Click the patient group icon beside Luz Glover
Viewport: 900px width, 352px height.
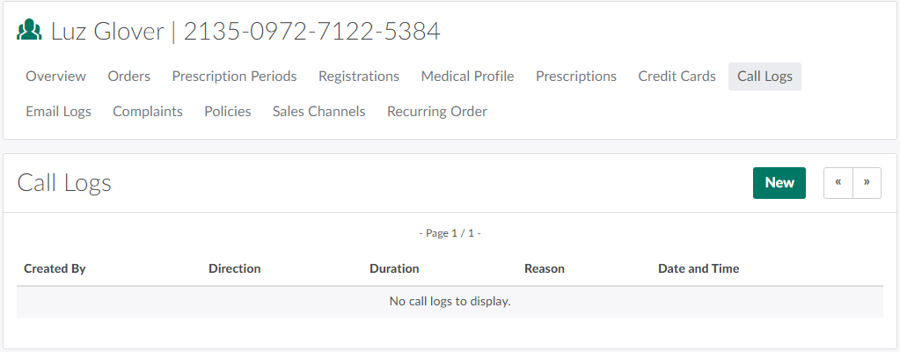point(30,32)
